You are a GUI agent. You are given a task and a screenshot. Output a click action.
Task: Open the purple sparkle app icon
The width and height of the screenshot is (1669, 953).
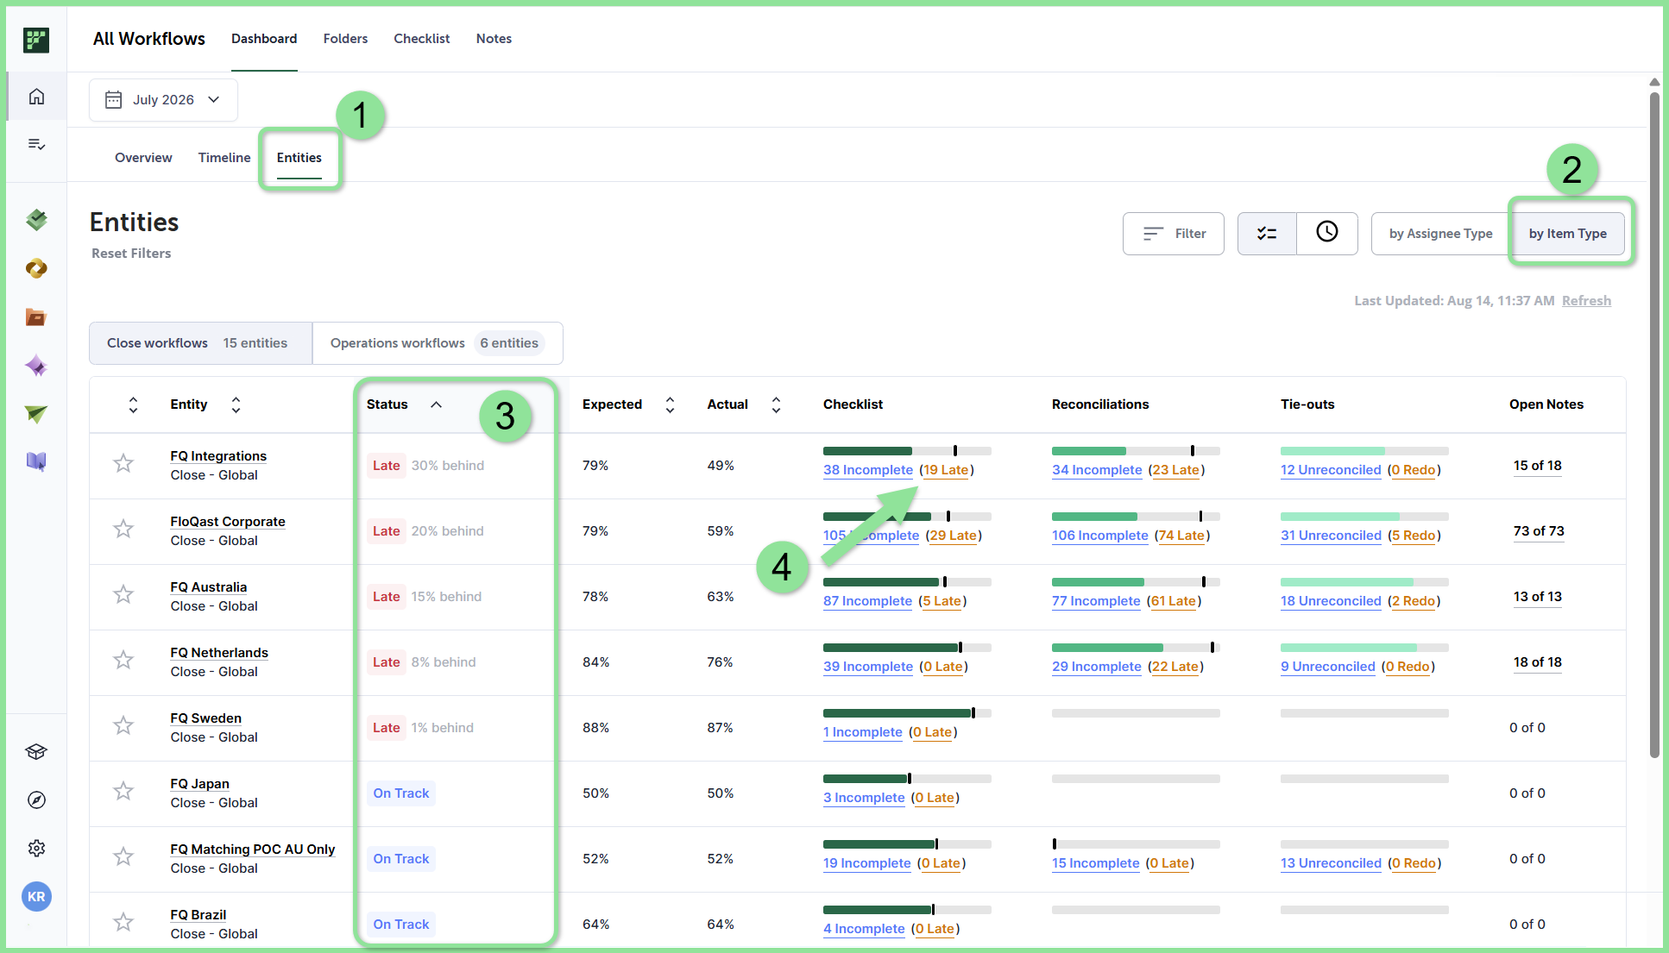click(36, 366)
